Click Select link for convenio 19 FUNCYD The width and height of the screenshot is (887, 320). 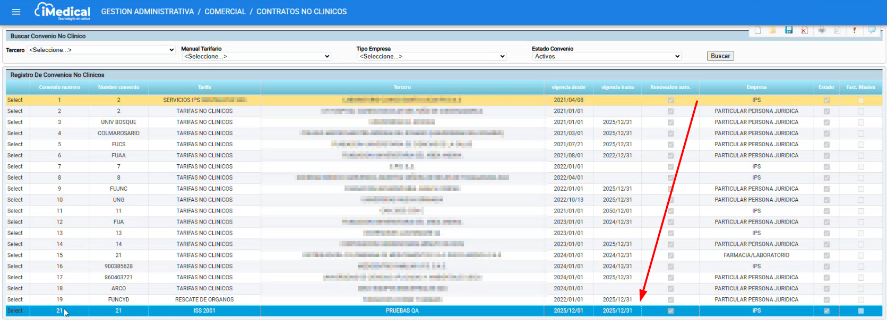click(15, 300)
